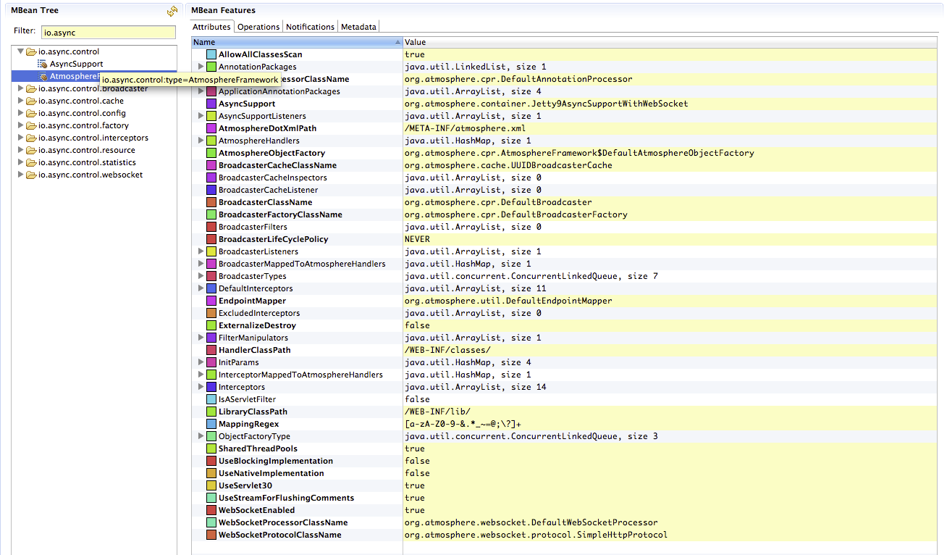Expand the AnnotationPackages attribute row
The image size is (947, 555).
coord(201,67)
